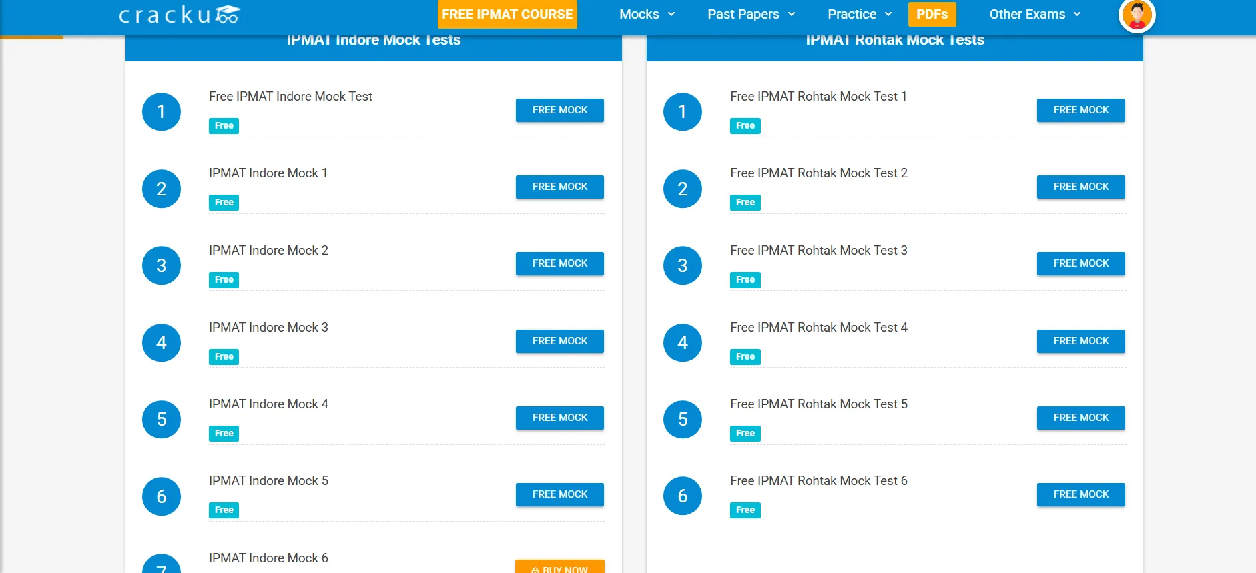
Task: Open the Cracku logo home link
Action: pos(179,15)
